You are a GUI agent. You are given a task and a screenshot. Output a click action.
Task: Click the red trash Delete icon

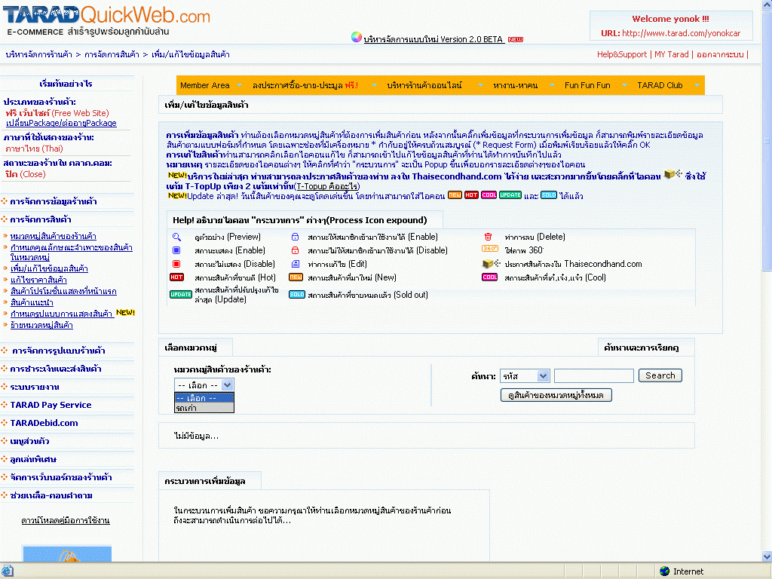click(x=488, y=237)
